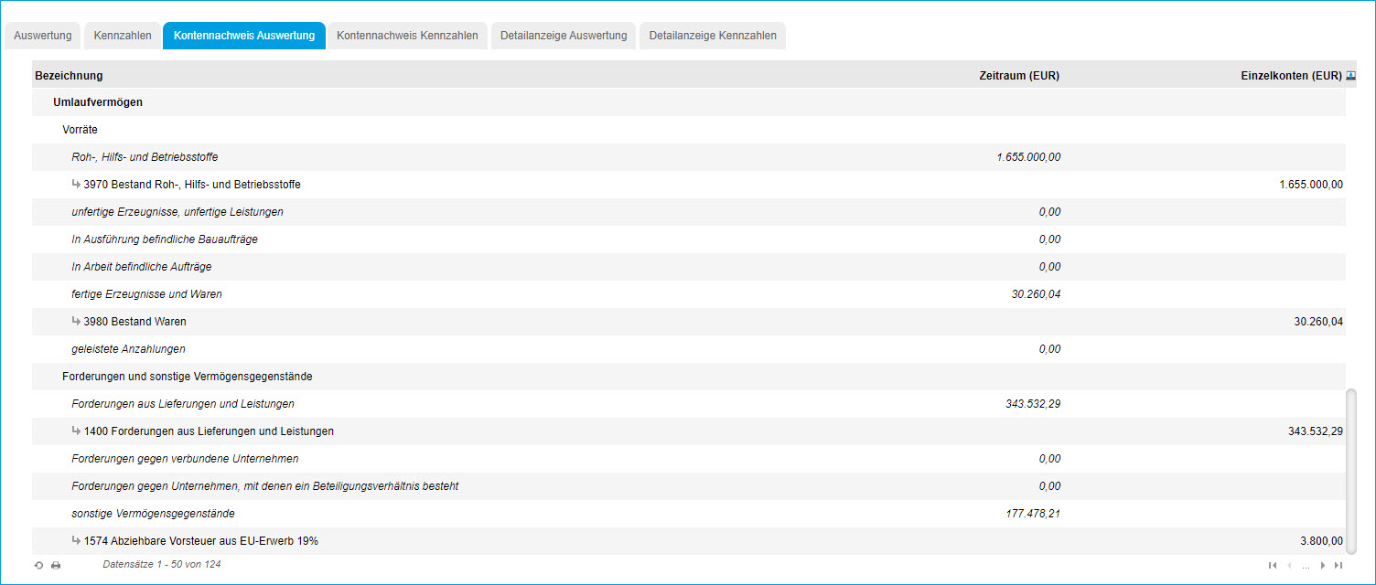Click the print icon in the table footer
Image resolution: width=1376 pixels, height=585 pixels.
point(56,565)
